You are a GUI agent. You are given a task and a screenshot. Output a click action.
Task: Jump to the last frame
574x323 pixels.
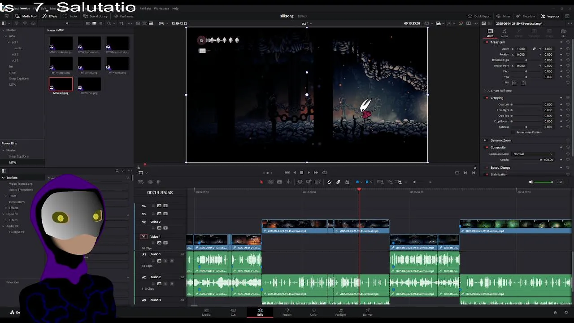(x=316, y=172)
